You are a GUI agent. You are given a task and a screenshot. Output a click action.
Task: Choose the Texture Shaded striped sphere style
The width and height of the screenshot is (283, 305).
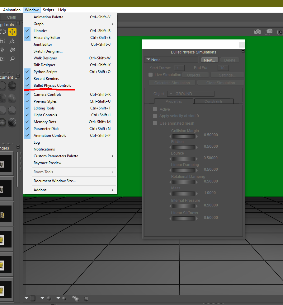click(x=12, y=122)
